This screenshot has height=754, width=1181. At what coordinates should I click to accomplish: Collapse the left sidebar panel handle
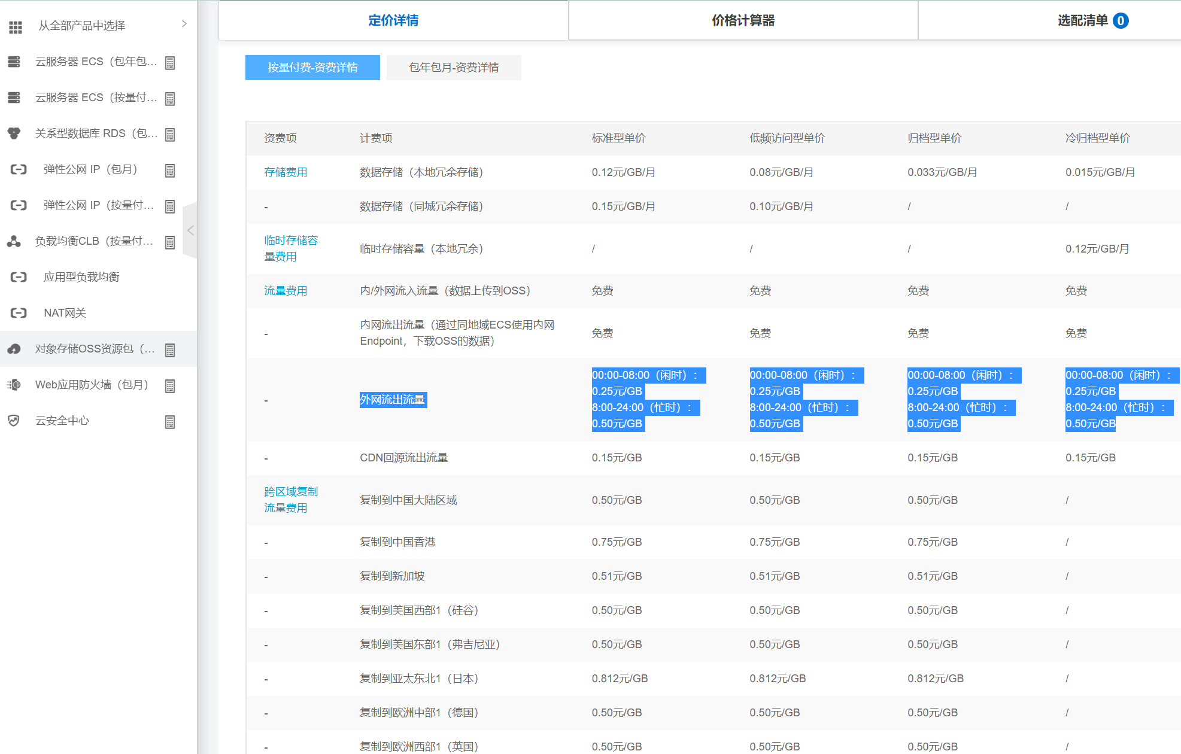[190, 230]
